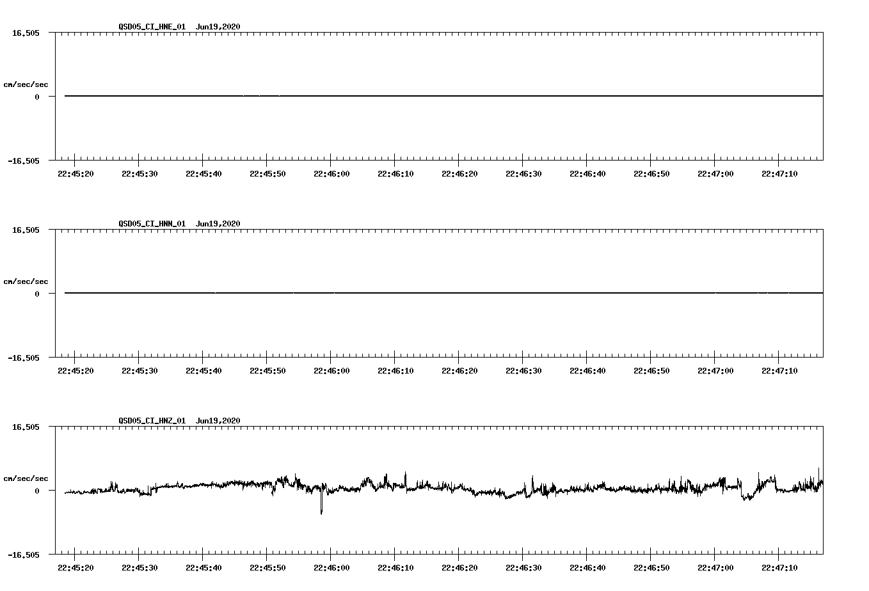Click the 22:45:20 time label under HNE chart
The image size is (869, 591).
76,174
